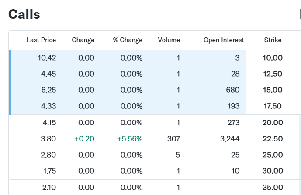
Task: Click last price 3.80
Action: pyautogui.click(x=48, y=138)
